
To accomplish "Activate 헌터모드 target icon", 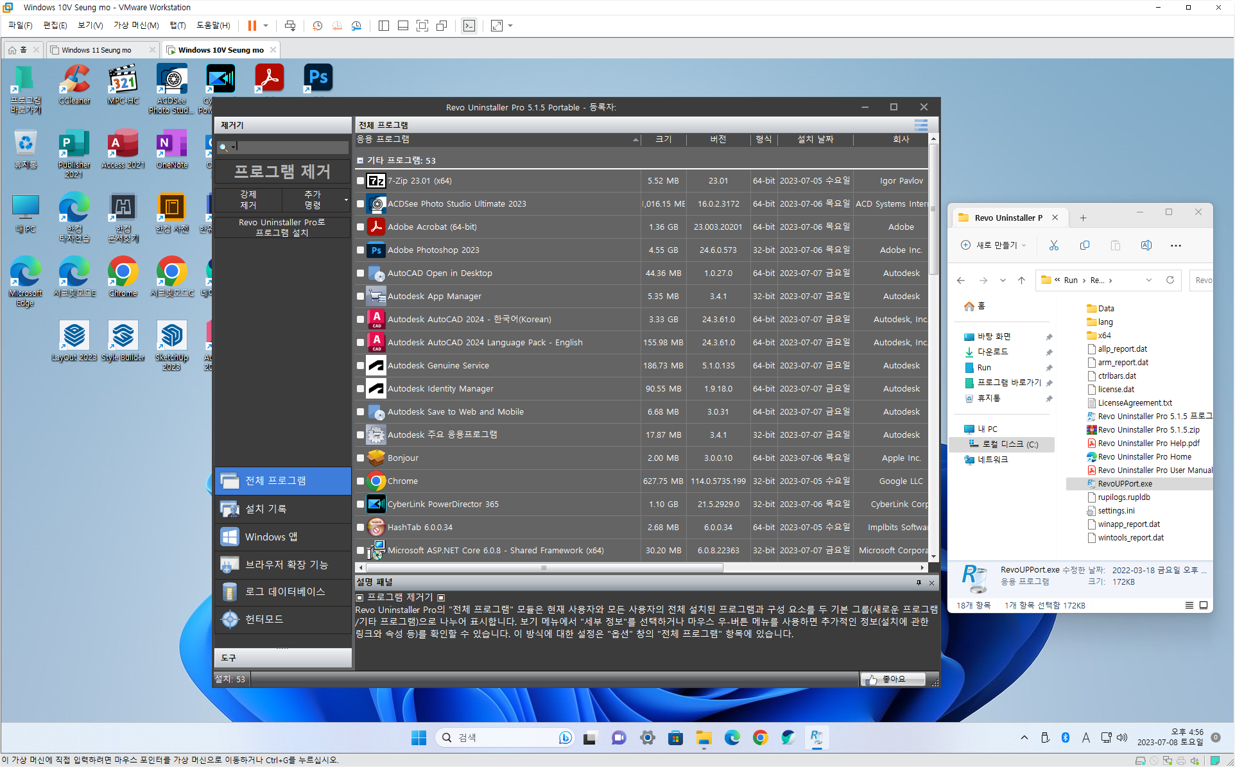I will click(229, 619).
